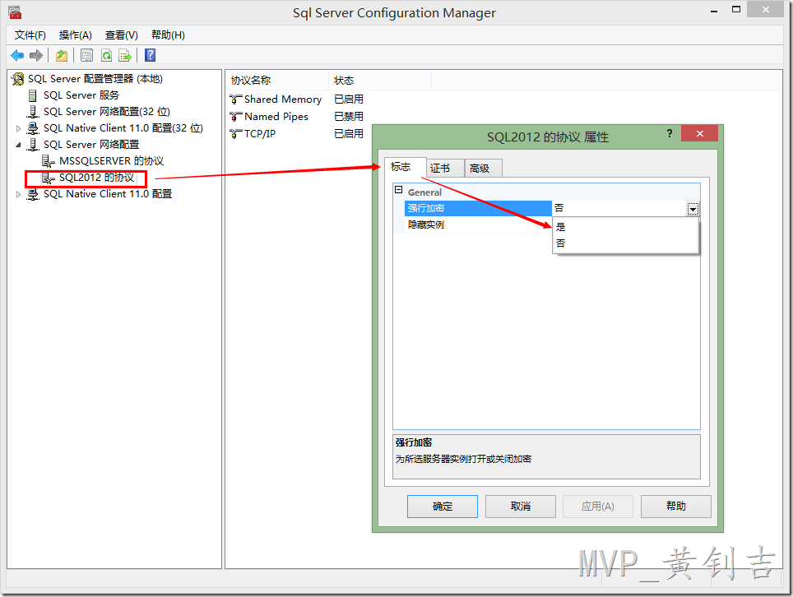The width and height of the screenshot is (793, 597).
Task: Click the 已禁用 status of Named Pipes
Action: coord(349,116)
